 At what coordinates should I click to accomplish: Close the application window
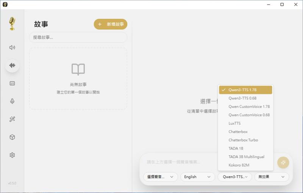[296, 5]
